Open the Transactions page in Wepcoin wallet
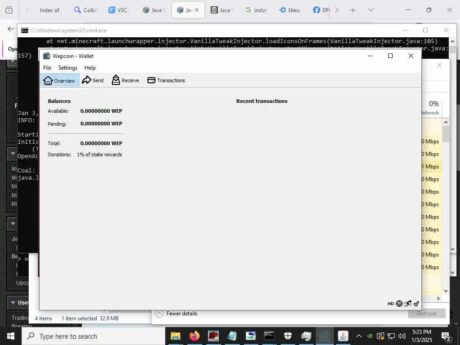Screen dimensions: 460x345 (166, 80)
